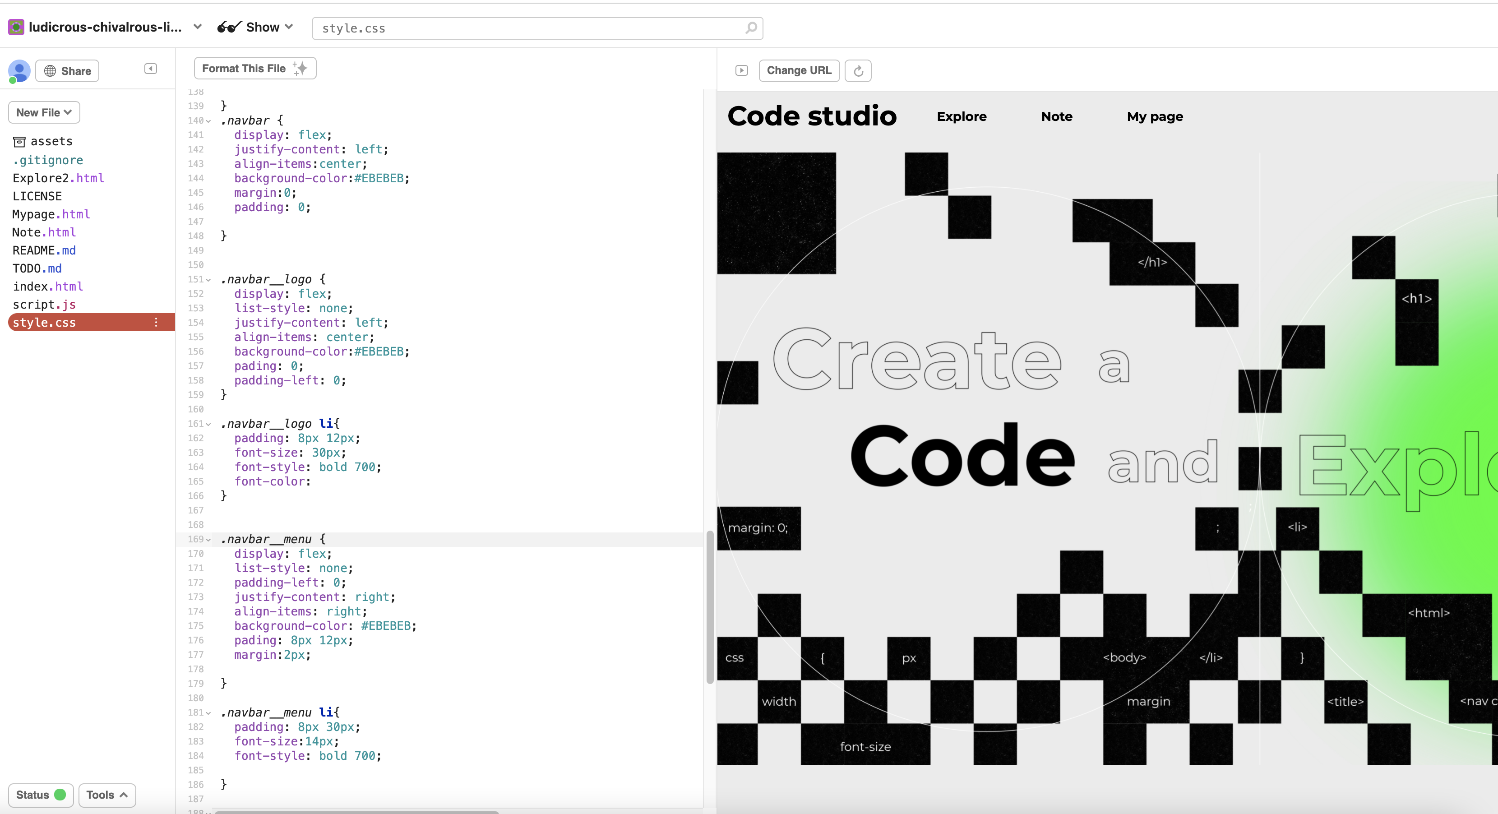The width and height of the screenshot is (1498, 814).
Task: Click the editor vertical scrollbar thumb
Action: [x=709, y=607]
